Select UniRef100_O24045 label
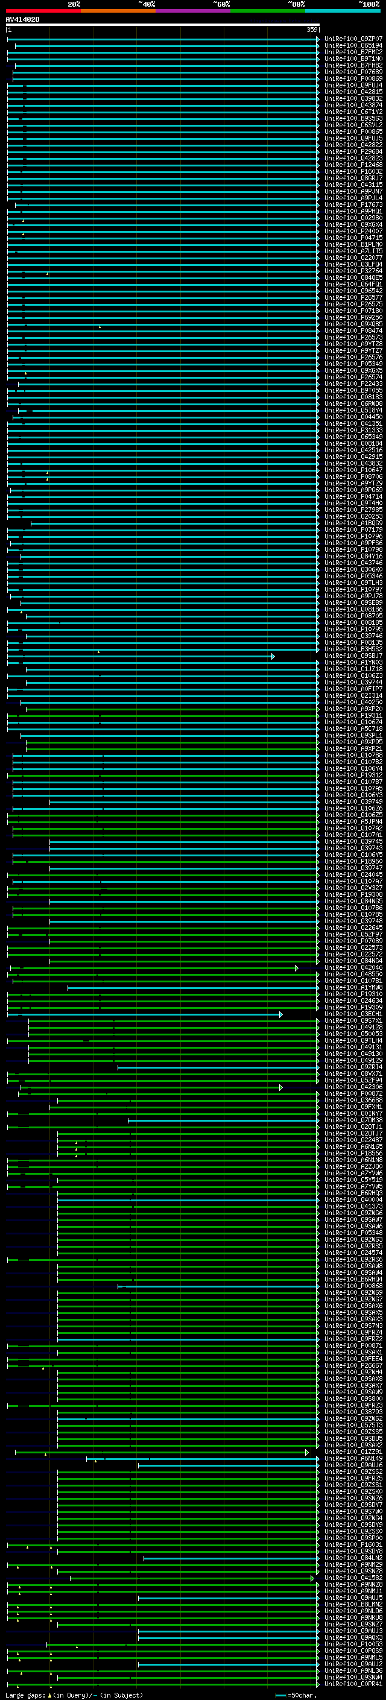Screen dimensions: 386x1700 pyautogui.click(x=353, y=874)
